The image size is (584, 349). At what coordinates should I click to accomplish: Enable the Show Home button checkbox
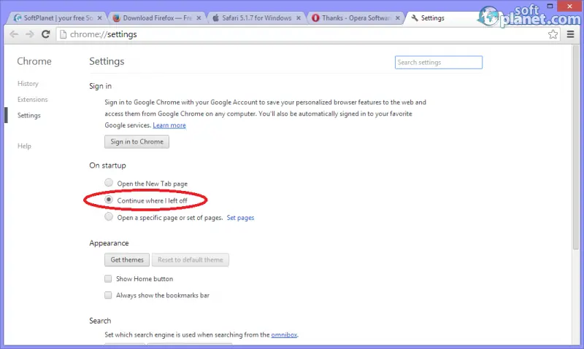pyautogui.click(x=108, y=279)
